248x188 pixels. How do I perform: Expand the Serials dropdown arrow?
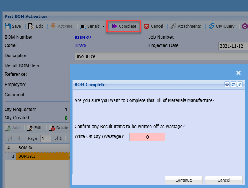(103, 26)
